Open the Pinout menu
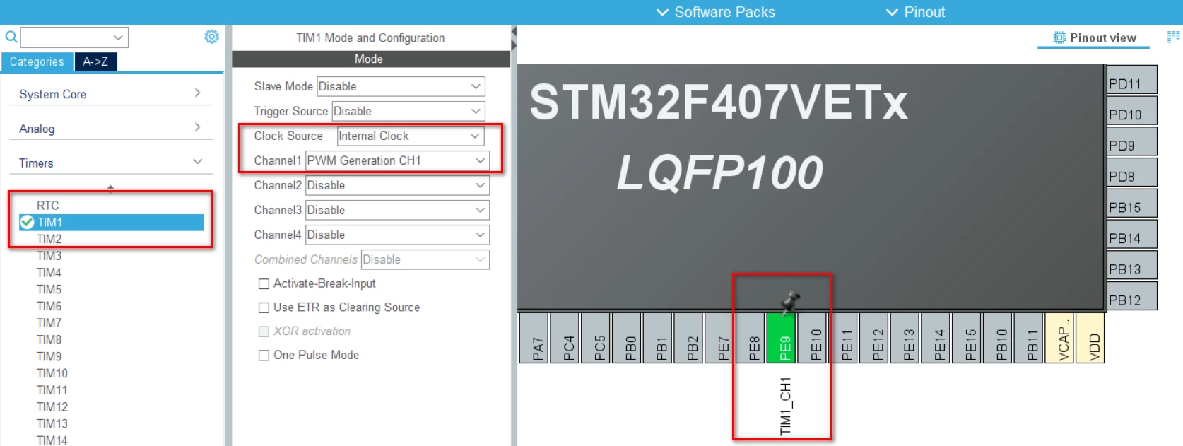Image resolution: width=1183 pixels, height=446 pixels. pyautogui.click(x=915, y=12)
